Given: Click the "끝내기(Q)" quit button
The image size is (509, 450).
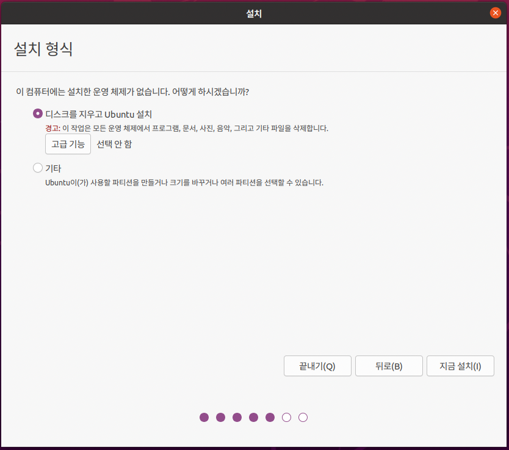Looking at the screenshot, I should point(317,366).
